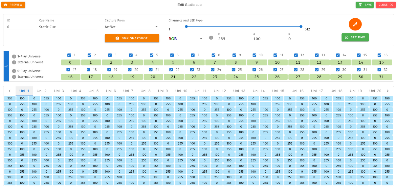Click info icon beside first External Universe label
Viewport: 397px width, 188px height.
[14, 62]
